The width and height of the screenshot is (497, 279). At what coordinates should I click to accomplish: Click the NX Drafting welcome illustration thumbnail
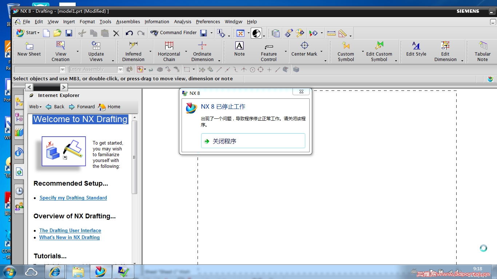[64, 151]
